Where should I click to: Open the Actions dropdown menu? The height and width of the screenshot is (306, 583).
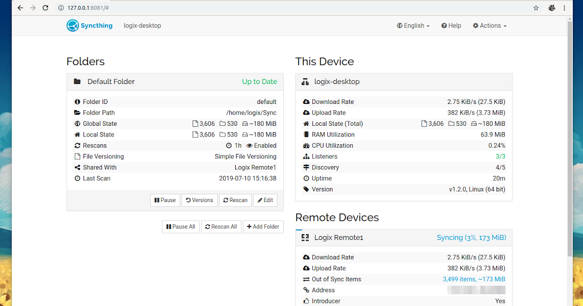tap(490, 26)
